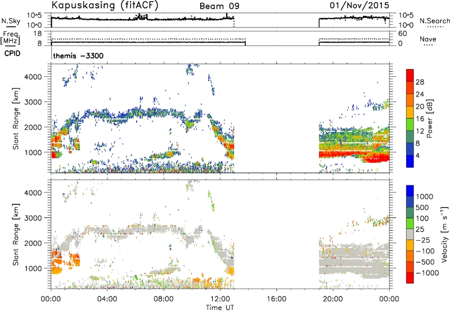Click the 1000 tick on velocity colorbar
This screenshot has height=311, width=450.
424,196
